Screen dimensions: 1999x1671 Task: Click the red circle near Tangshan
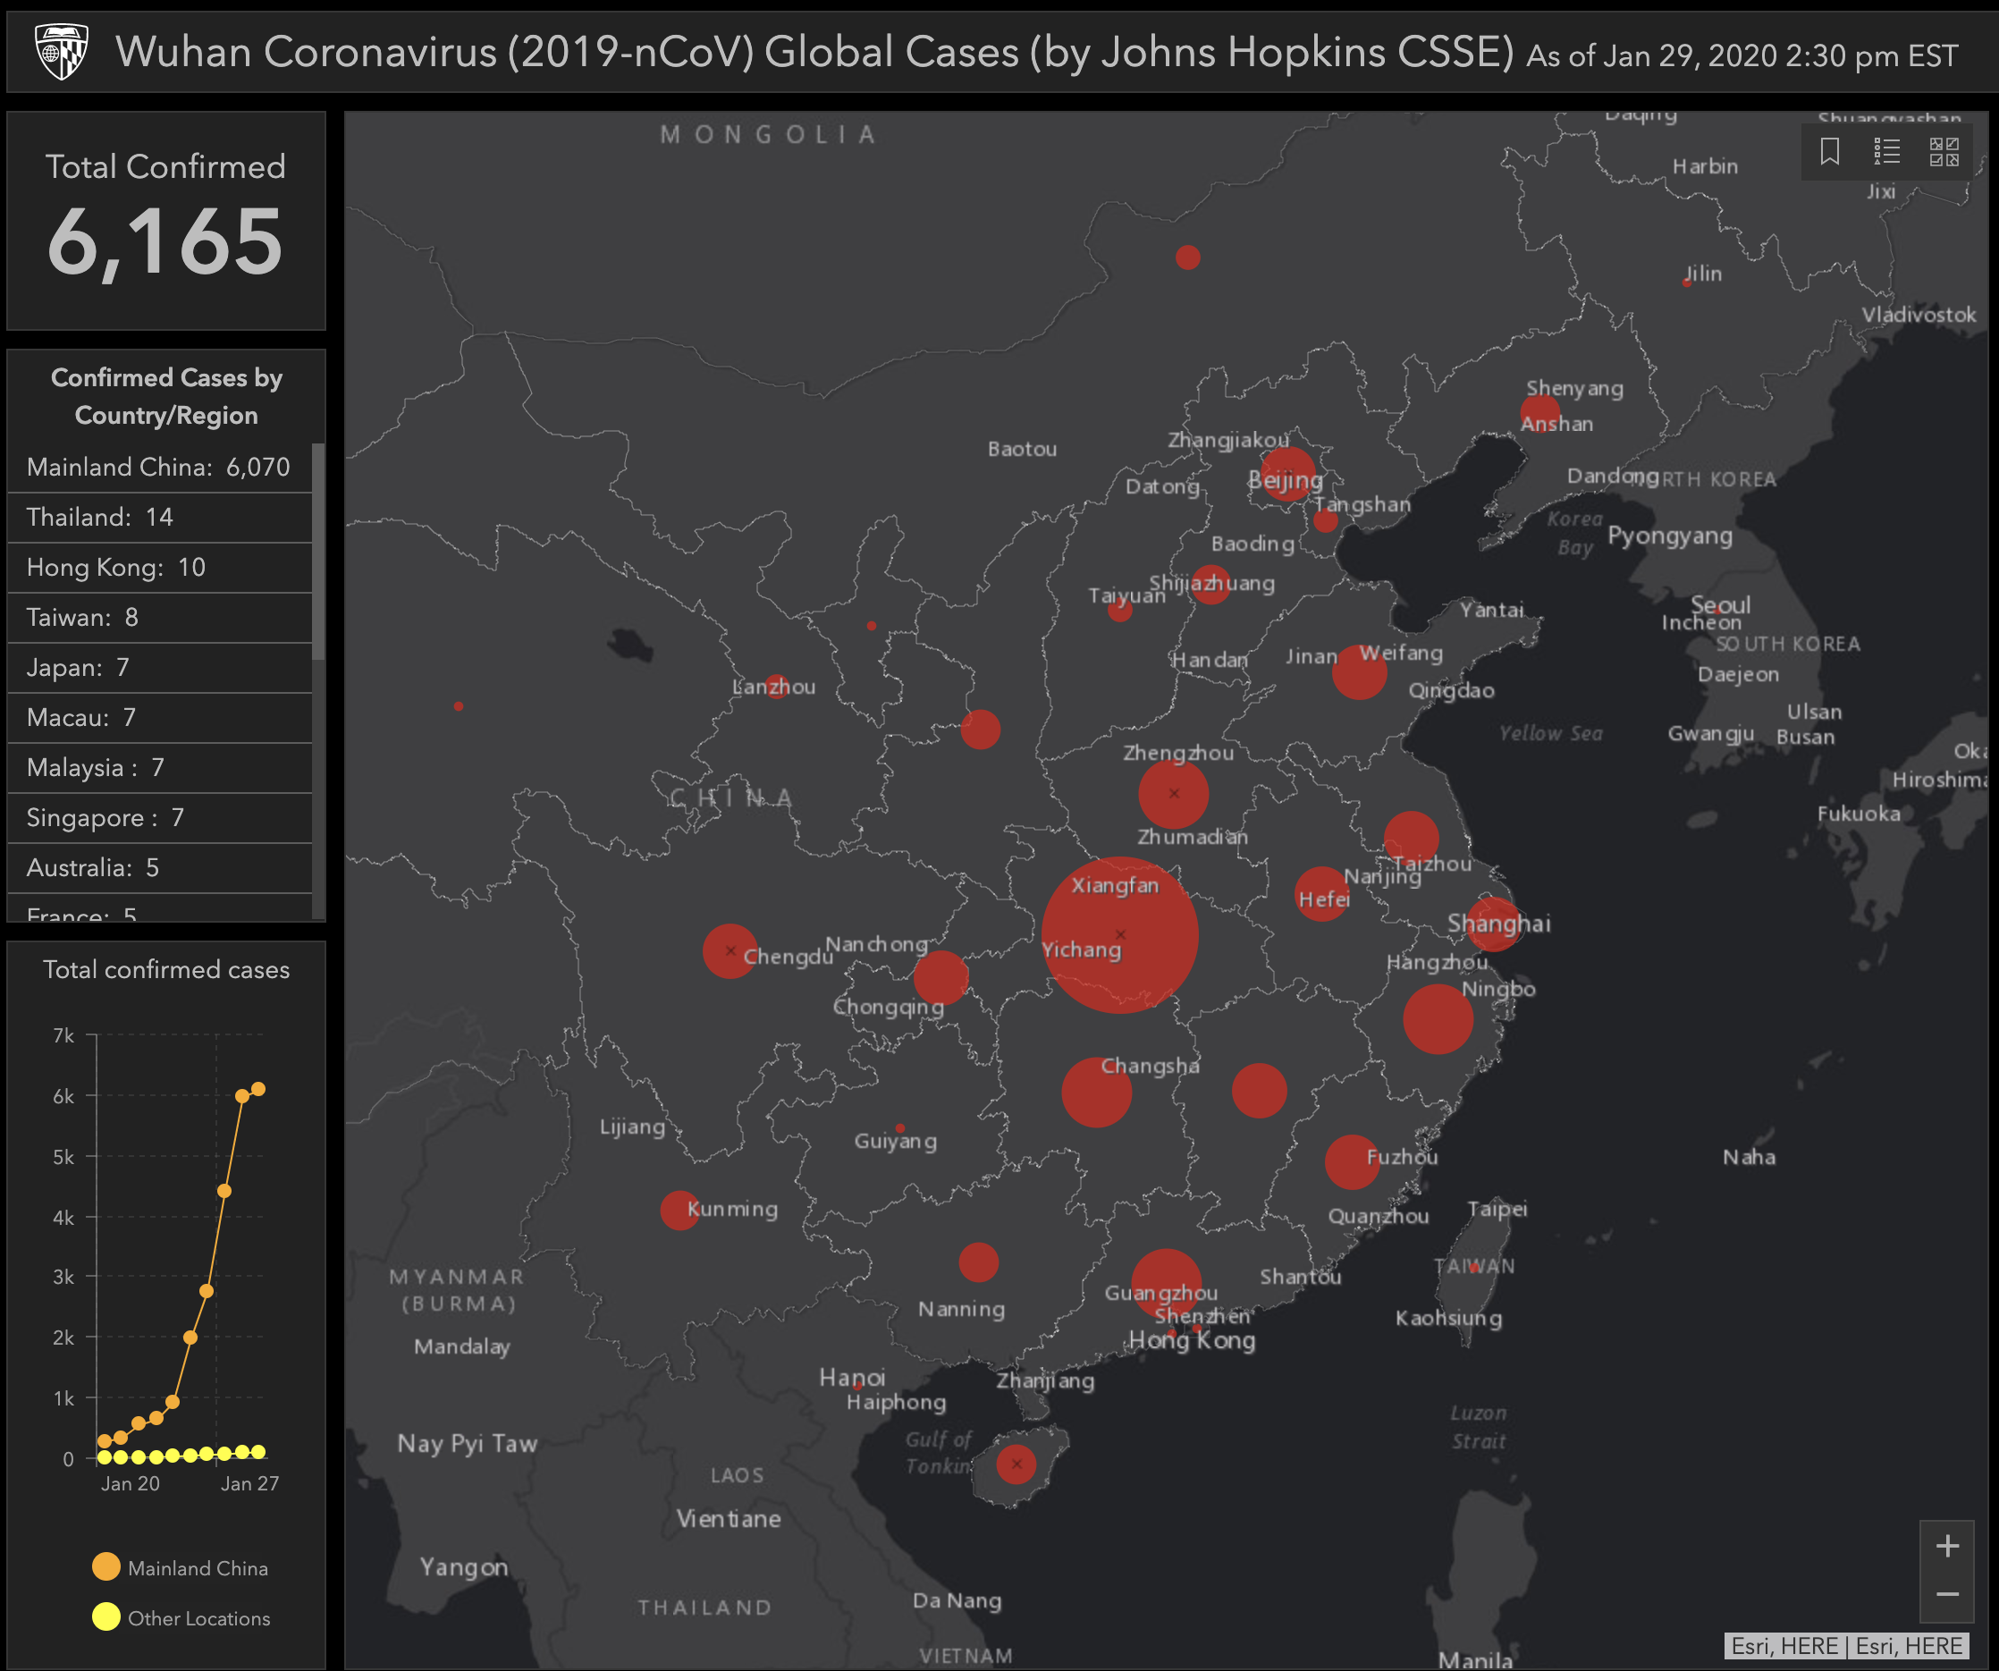point(1325,519)
